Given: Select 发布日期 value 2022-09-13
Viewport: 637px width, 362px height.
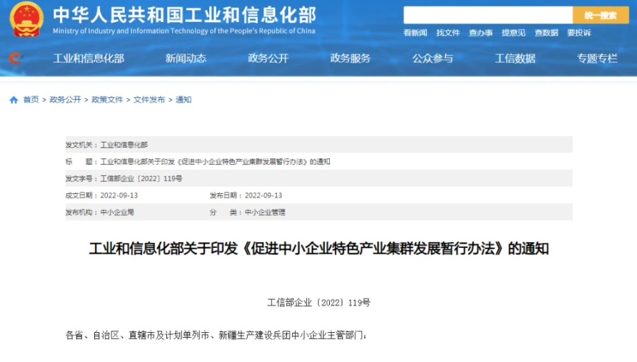Looking at the screenshot, I should [264, 195].
